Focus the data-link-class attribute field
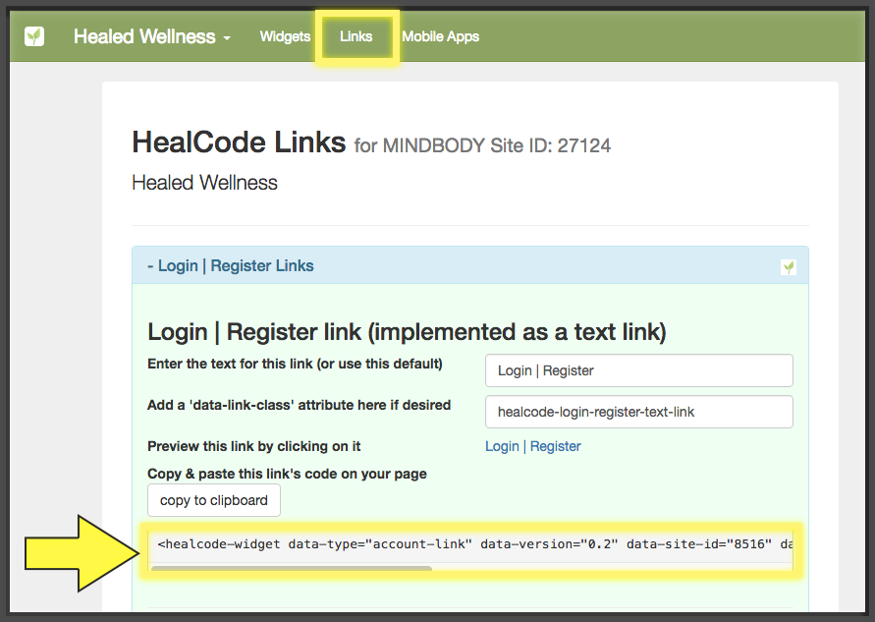The height and width of the screenshot is (622, 875). [x=639, y=412]
